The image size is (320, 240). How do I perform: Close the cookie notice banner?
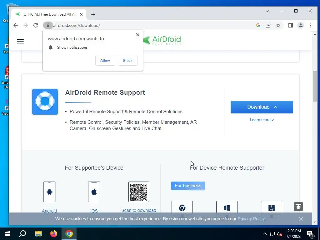[x=301, y=219]
